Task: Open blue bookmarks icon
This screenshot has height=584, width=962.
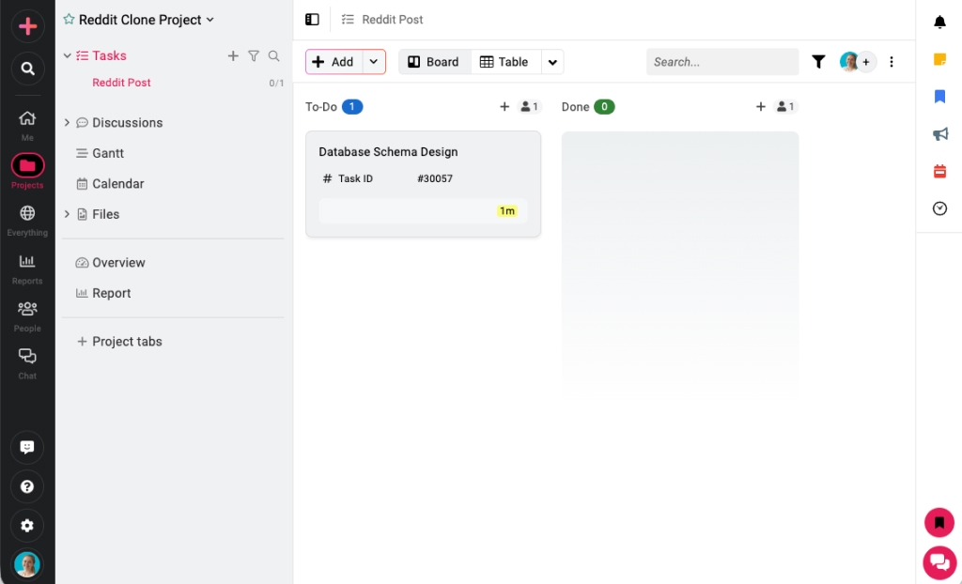Action: tap(939, 97)
